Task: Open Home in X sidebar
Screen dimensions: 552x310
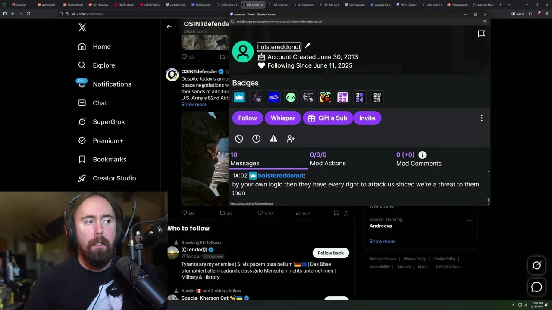Action: pos(94,46)
